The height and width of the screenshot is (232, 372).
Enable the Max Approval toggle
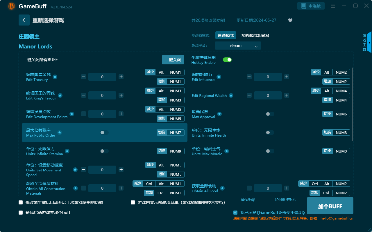(270, 114)
